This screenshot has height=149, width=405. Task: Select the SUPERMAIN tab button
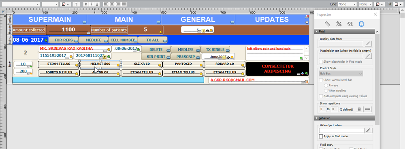point(49,19)
